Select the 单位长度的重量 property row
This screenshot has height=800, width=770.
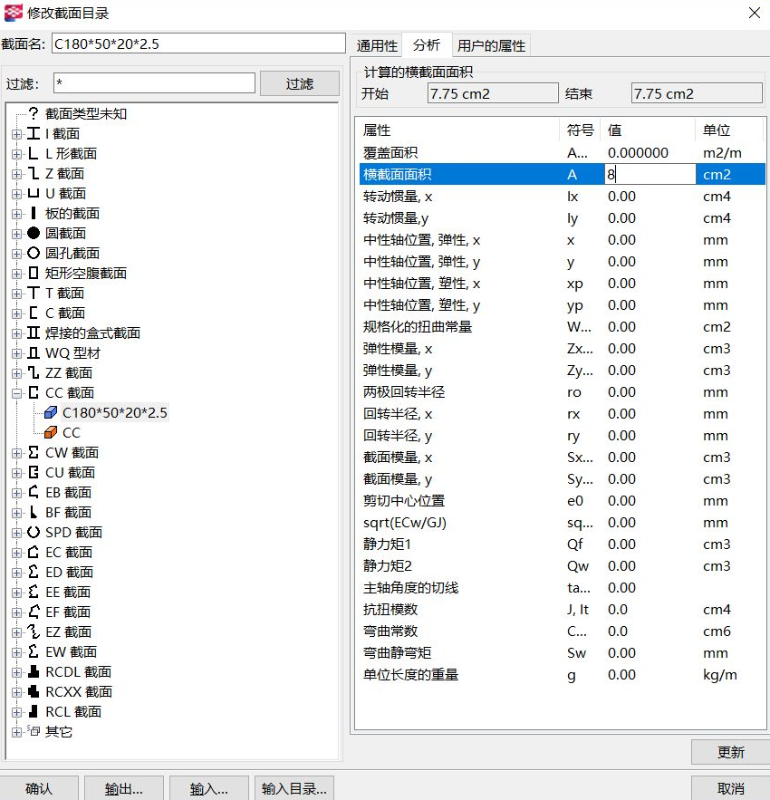tap(562, 674)
